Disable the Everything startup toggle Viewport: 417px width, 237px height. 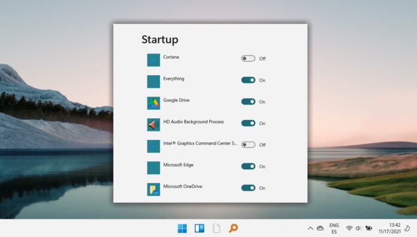[248, 80]
